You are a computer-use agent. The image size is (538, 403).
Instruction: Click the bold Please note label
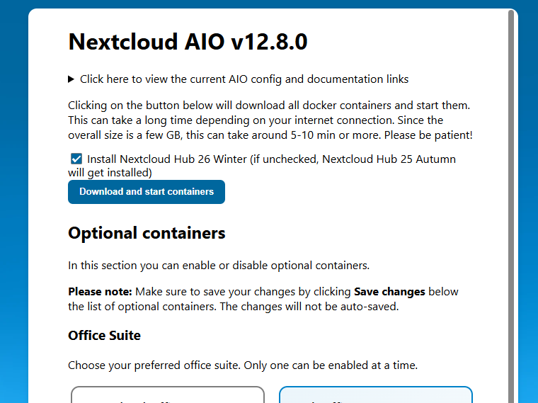coord(100,292)
